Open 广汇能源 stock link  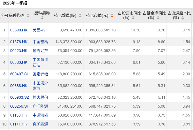coord(41,106)
